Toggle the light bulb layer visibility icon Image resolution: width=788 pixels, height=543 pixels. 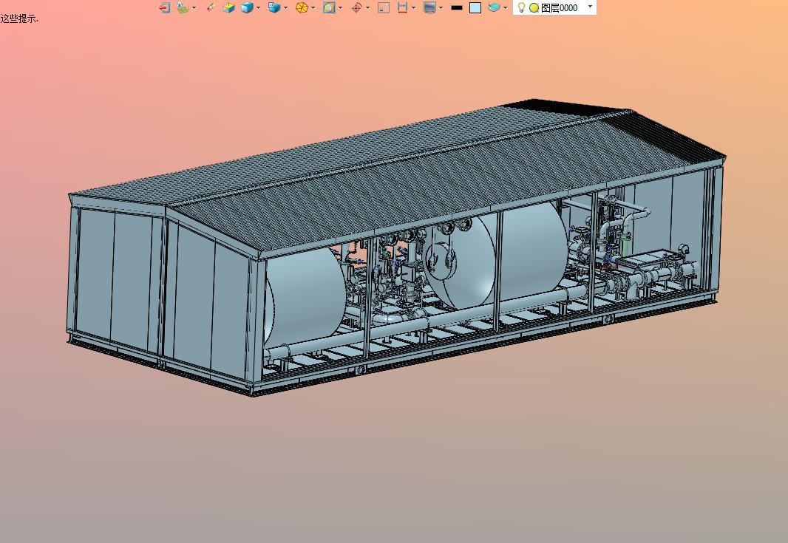click(x=521, y=7)
